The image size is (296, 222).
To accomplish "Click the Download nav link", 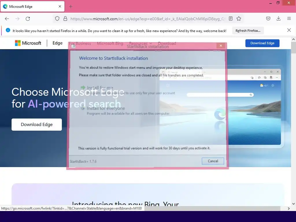I will point(167,43).
